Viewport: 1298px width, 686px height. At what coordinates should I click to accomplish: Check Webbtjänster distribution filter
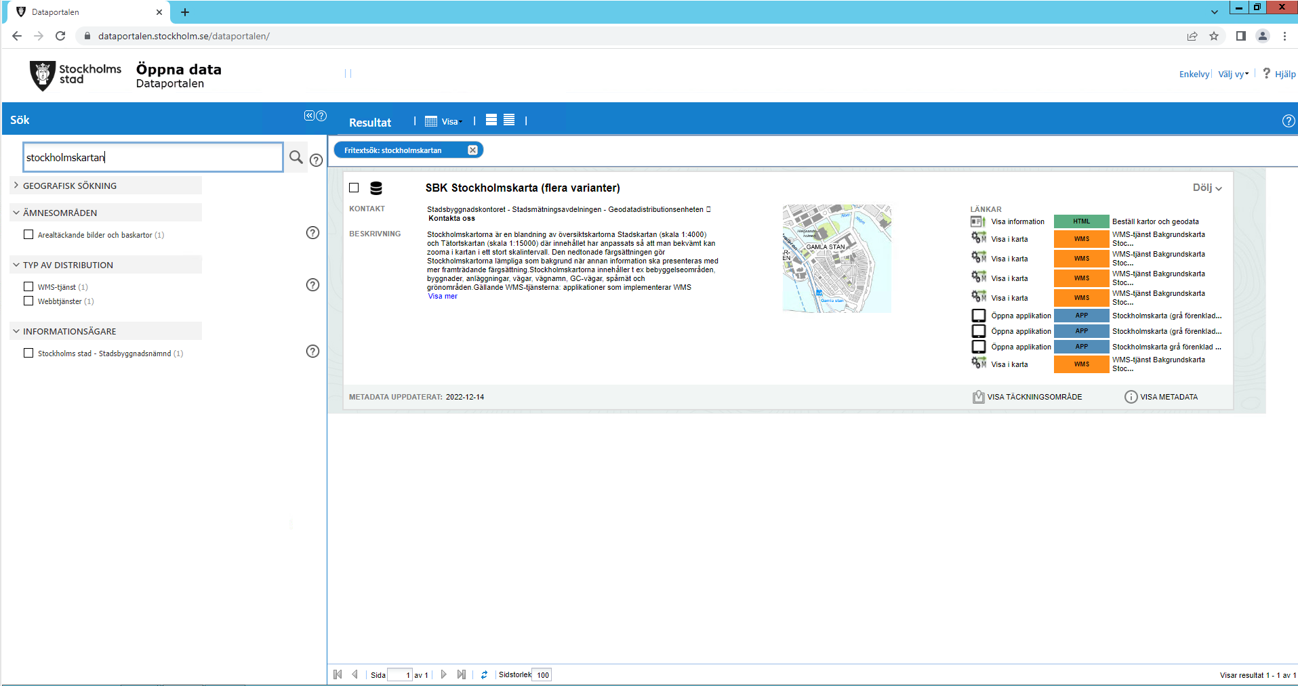pyautogui.click(x=28, y=301)
